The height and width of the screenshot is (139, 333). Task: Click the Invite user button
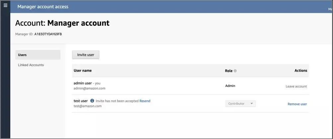[86, 55]
